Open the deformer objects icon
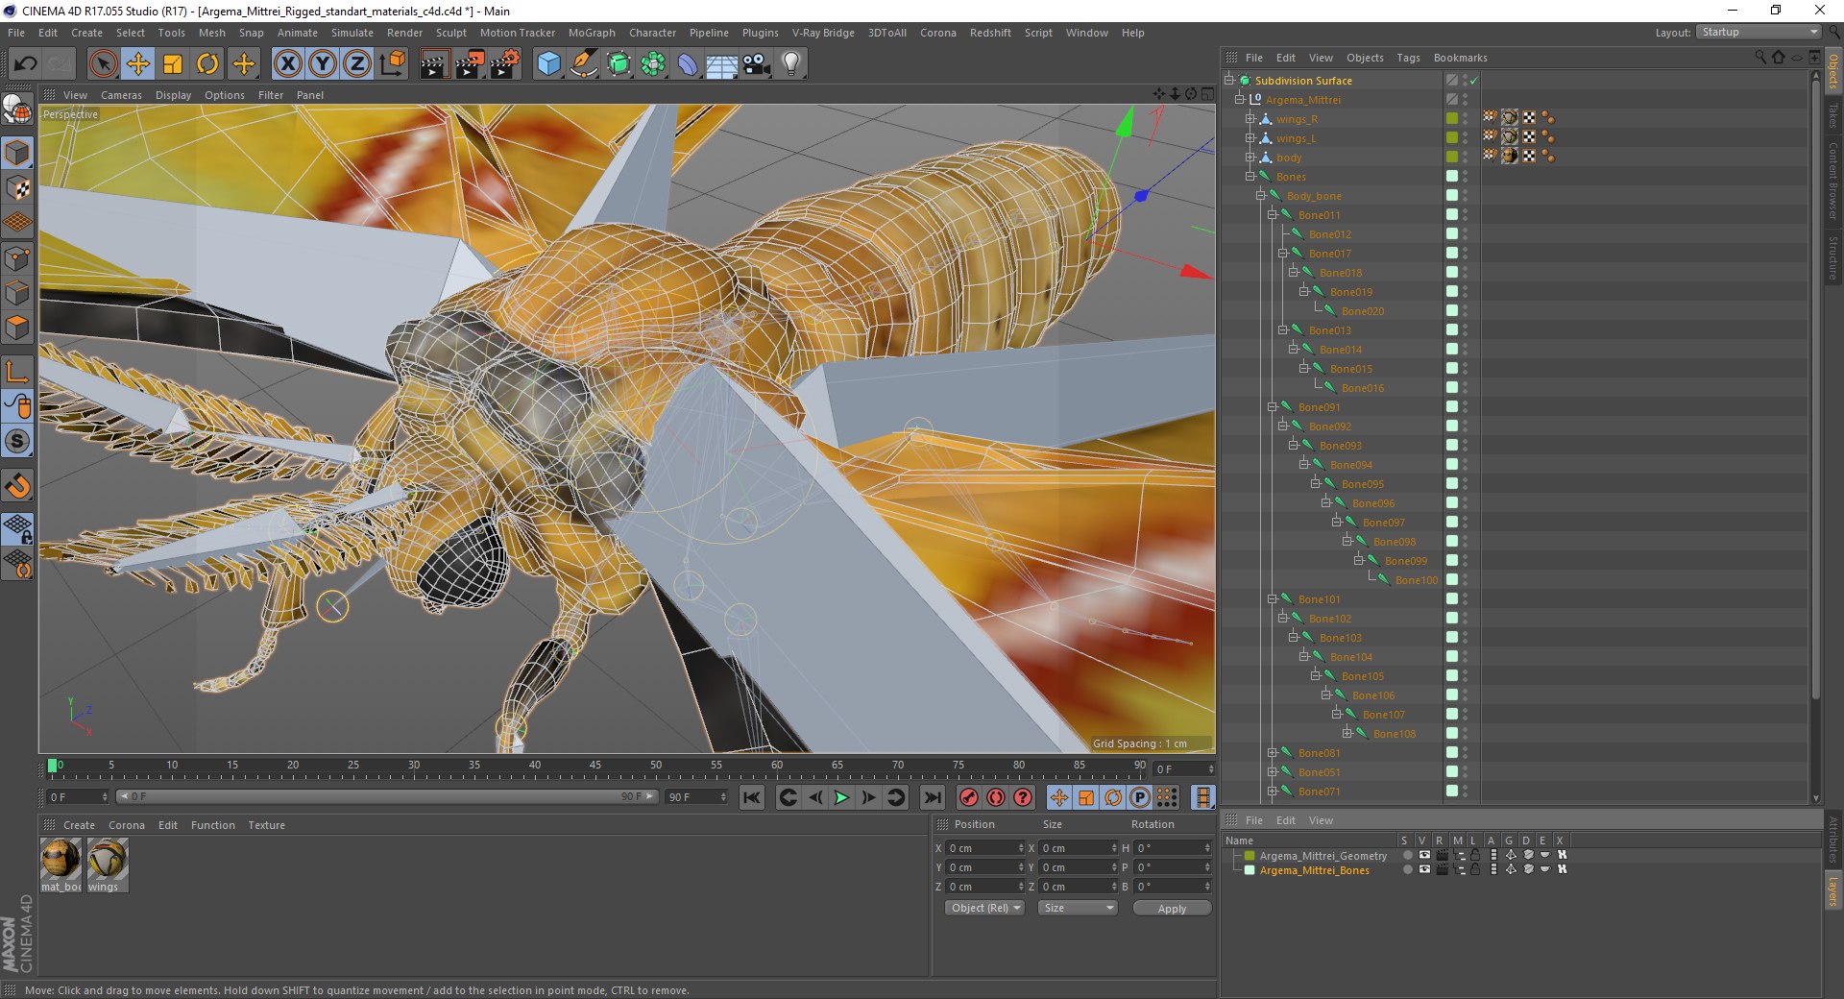Screen dimensions: 1844x999 click(x=688, y=64)
